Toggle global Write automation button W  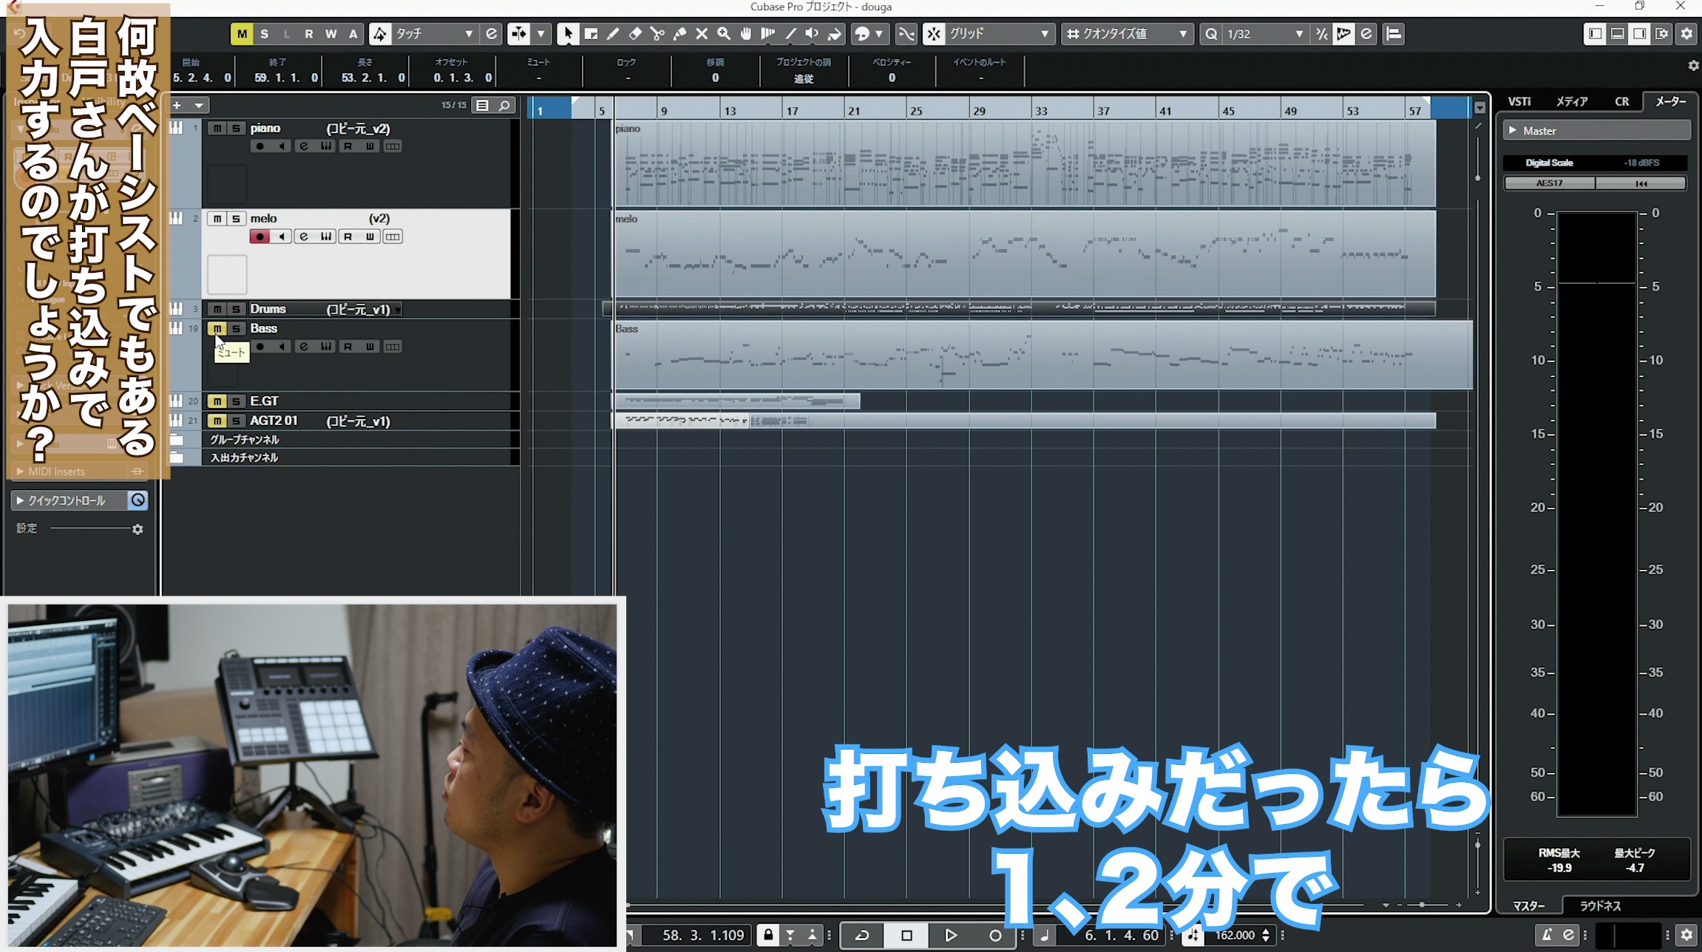coord(331,34)
